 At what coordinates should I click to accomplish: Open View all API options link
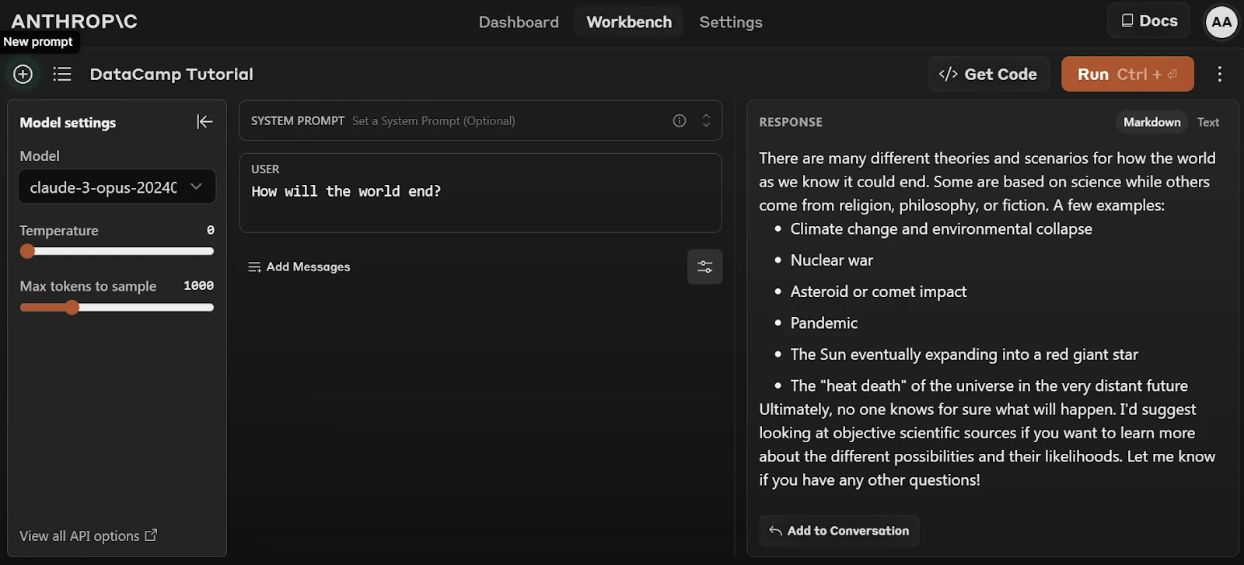(x=89, y=535)
